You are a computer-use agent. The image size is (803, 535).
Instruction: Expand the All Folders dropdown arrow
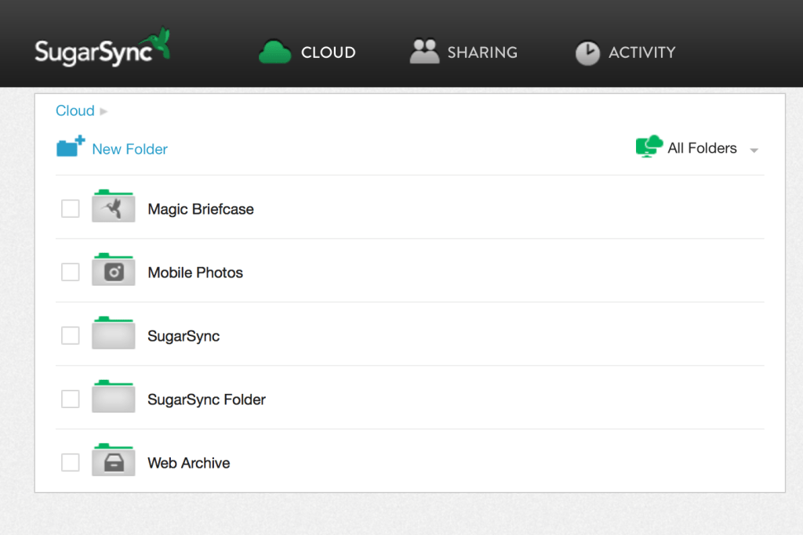coord(754,150)
